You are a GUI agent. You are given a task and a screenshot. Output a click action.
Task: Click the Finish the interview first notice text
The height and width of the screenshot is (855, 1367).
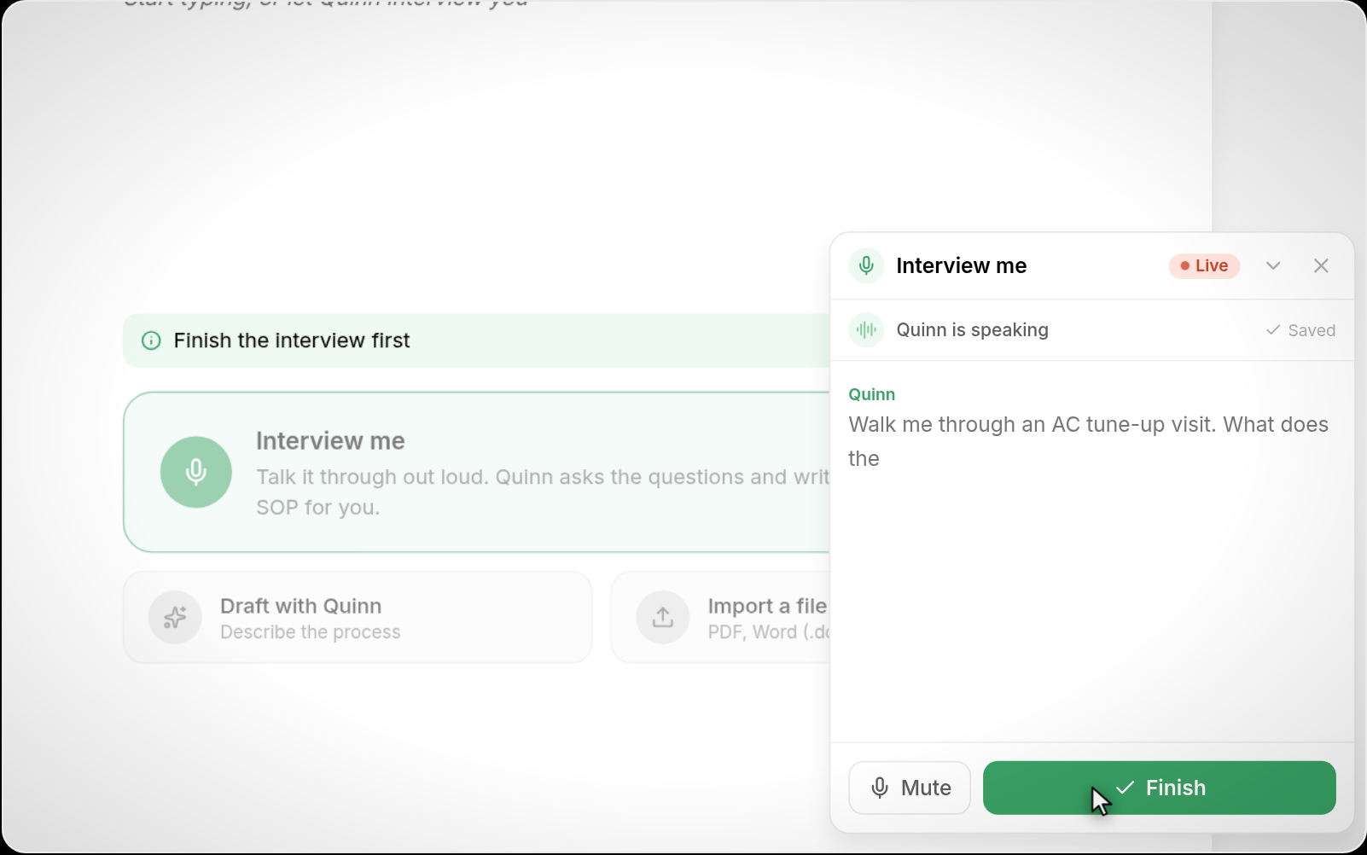[292, 340]
